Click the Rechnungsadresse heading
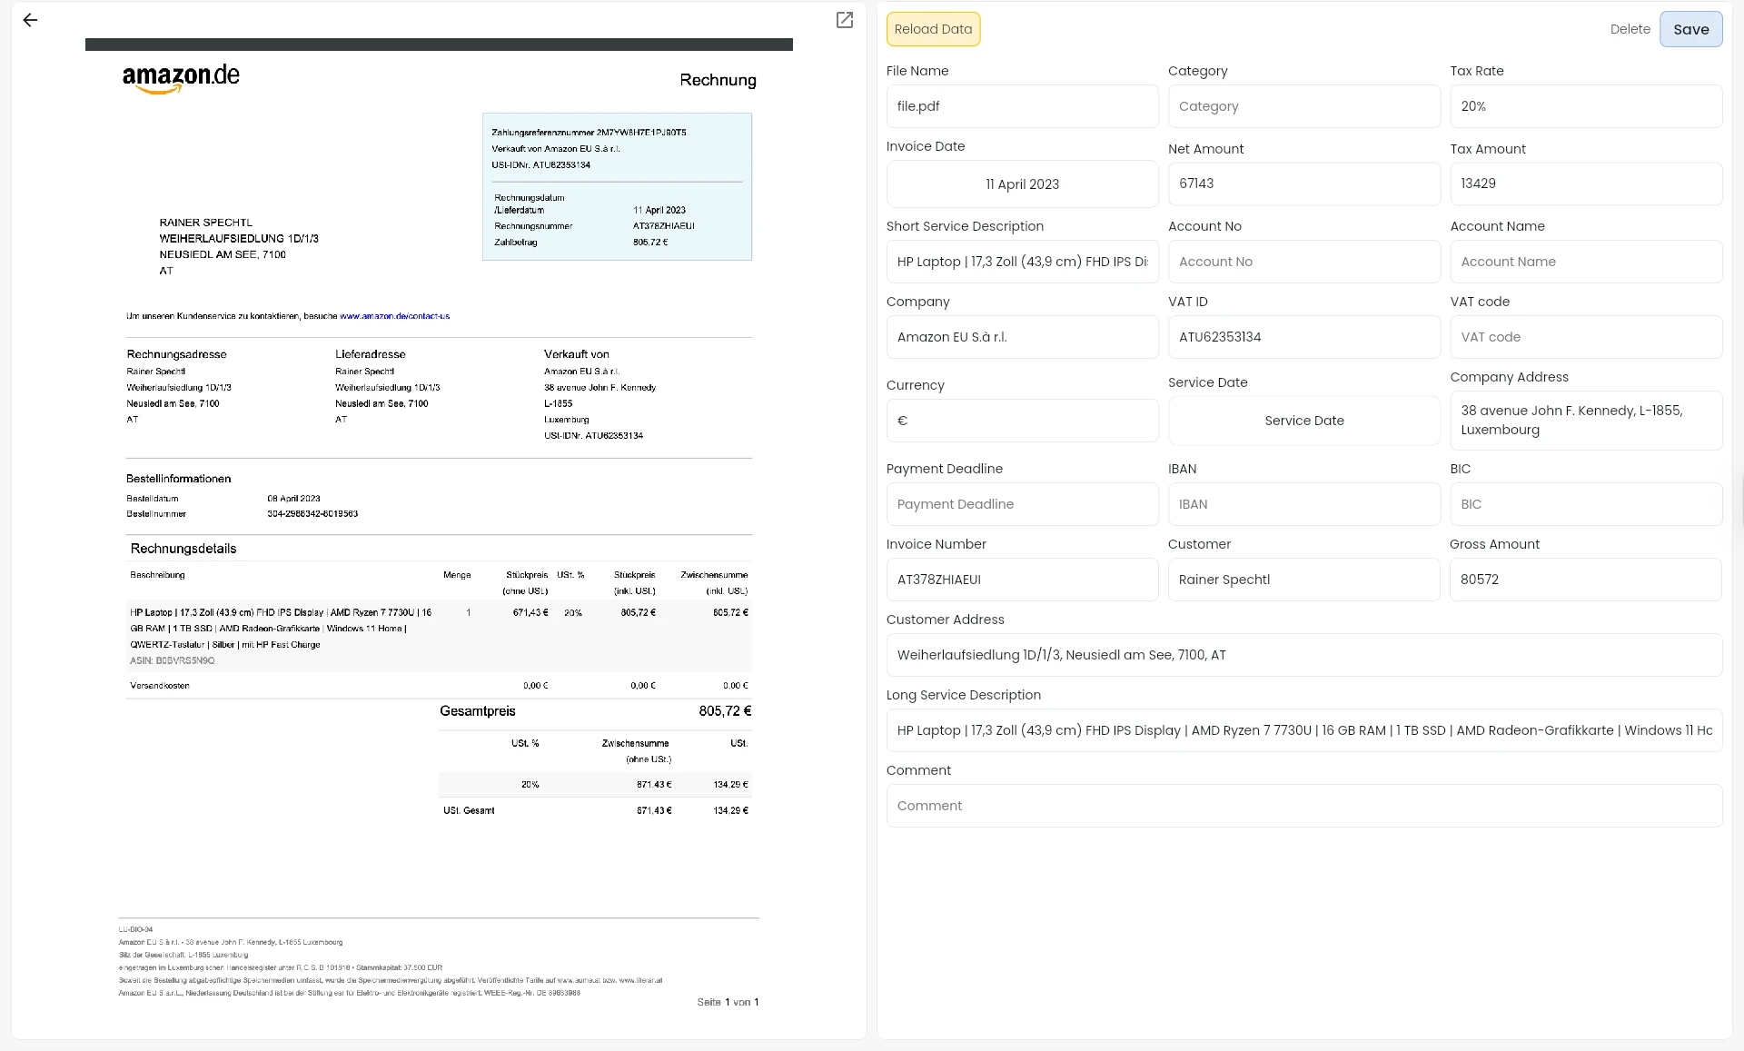Viewport: 1744px width, 1051px height. click(176, 354)
